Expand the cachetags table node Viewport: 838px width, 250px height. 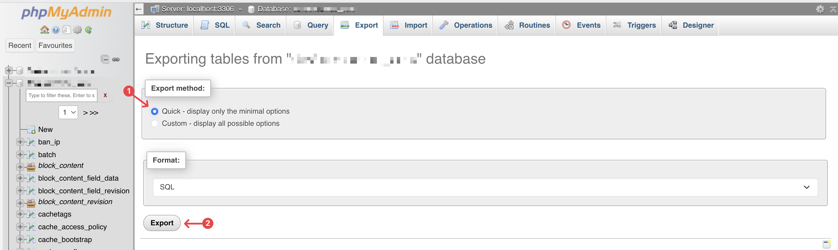(20, 214)
